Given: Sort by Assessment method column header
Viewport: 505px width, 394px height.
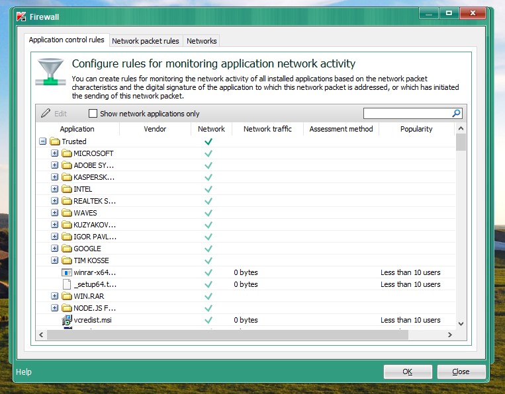Looking at the screenshot, I should click(341, 129).
